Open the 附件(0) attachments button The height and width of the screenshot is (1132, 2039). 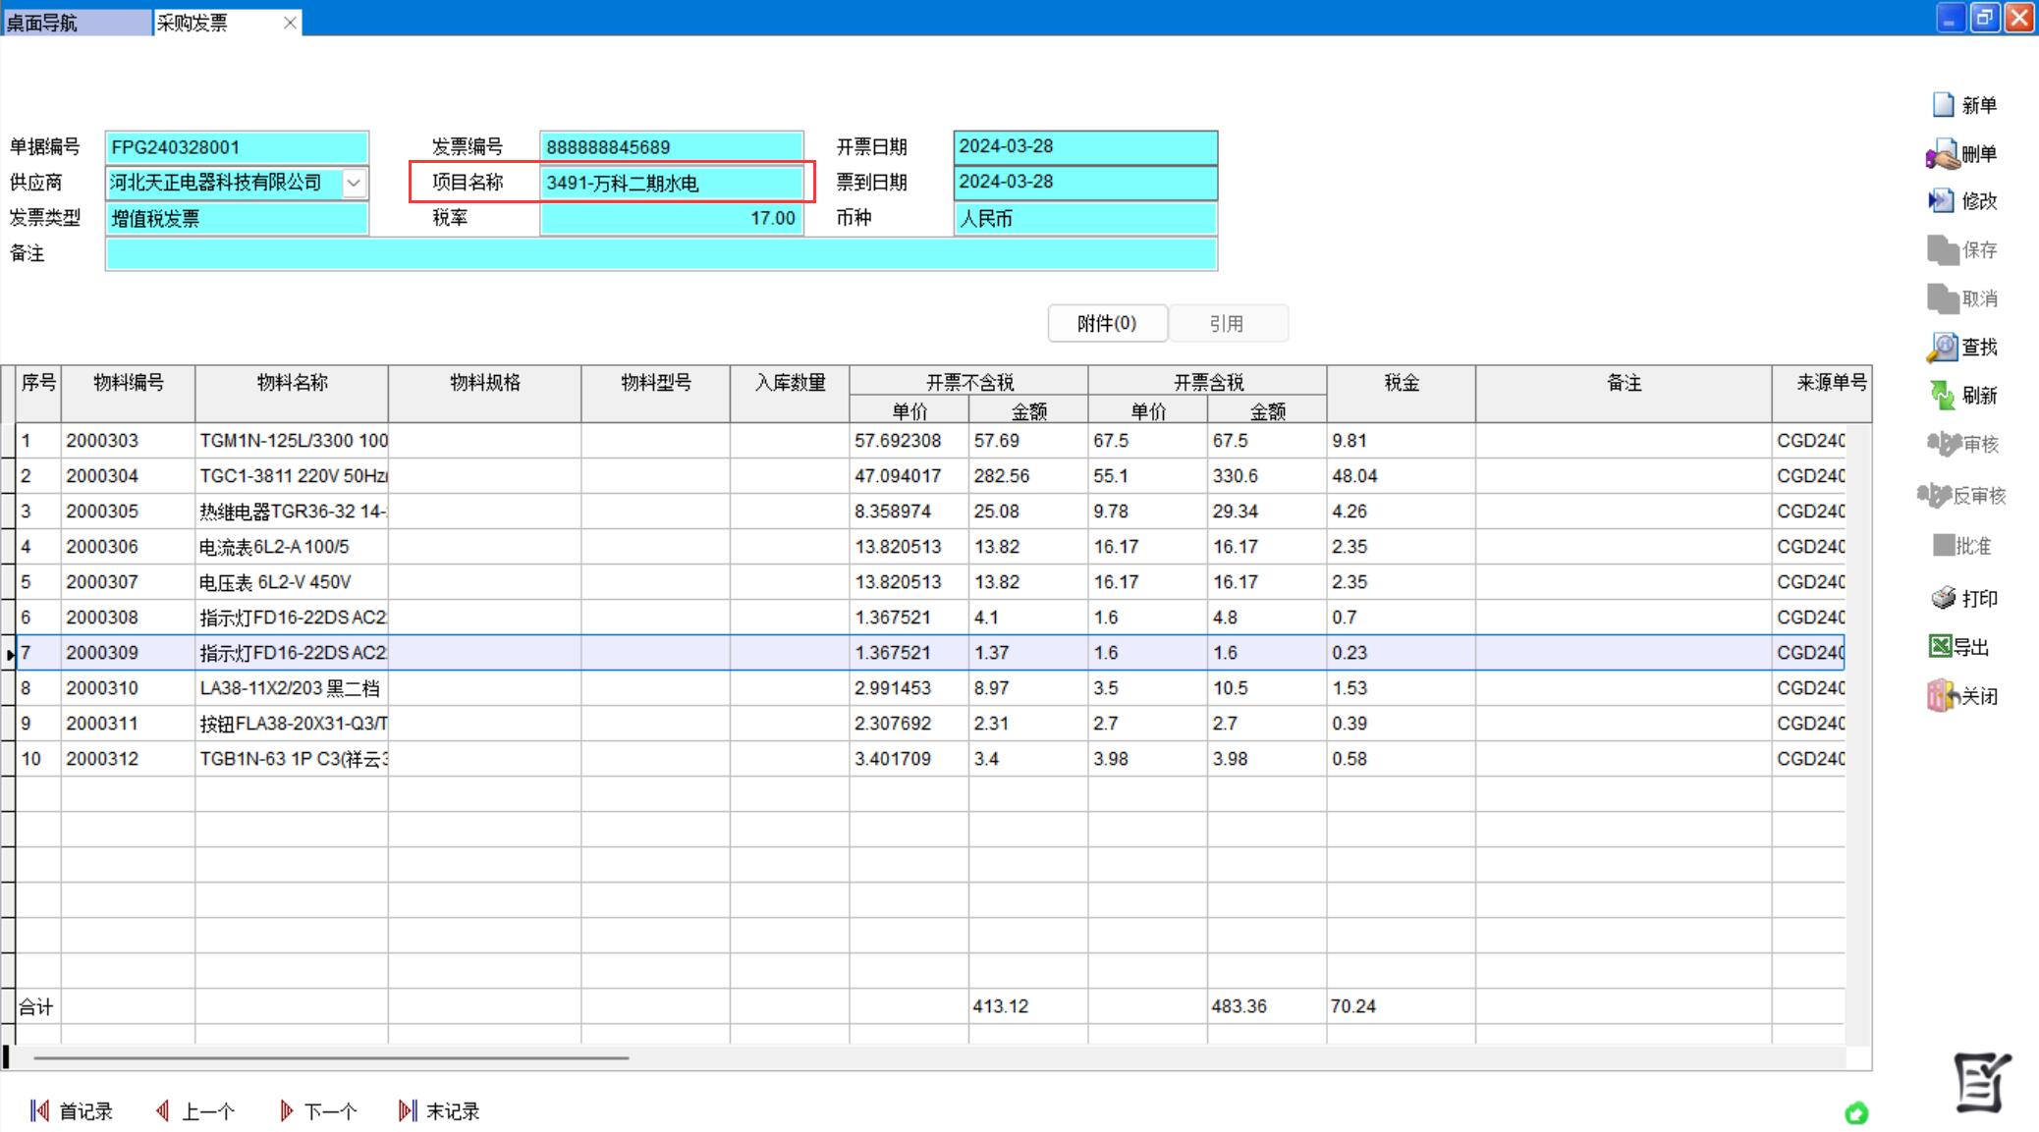tap(1107, 323)
